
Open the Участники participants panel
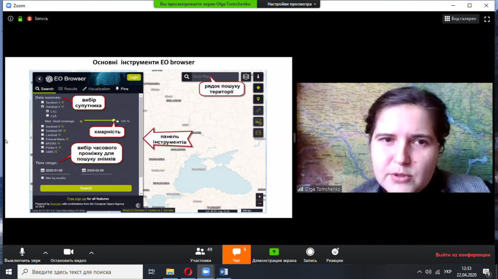click(201, 255)
